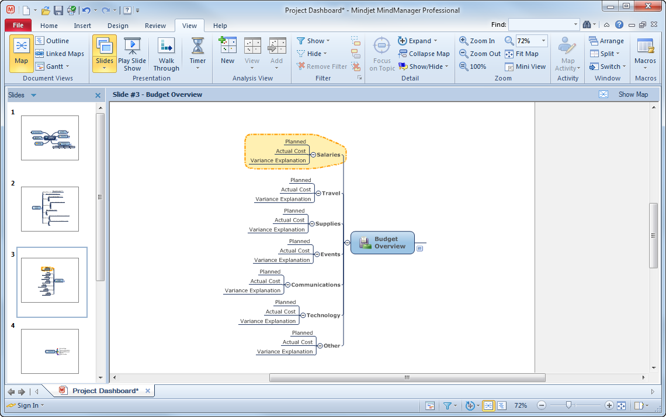This screenshot has width=666, height=417.
Task: Click status bar fit map icon
Action: (x=622, y=406)
